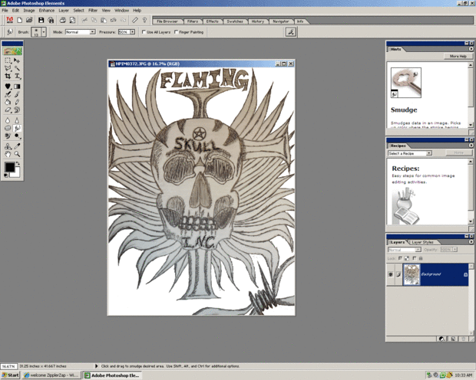The height and width of the screenshot is (380, 476).
Task: Open the Recipes panel flyout menu arrow
Action: 471,146
